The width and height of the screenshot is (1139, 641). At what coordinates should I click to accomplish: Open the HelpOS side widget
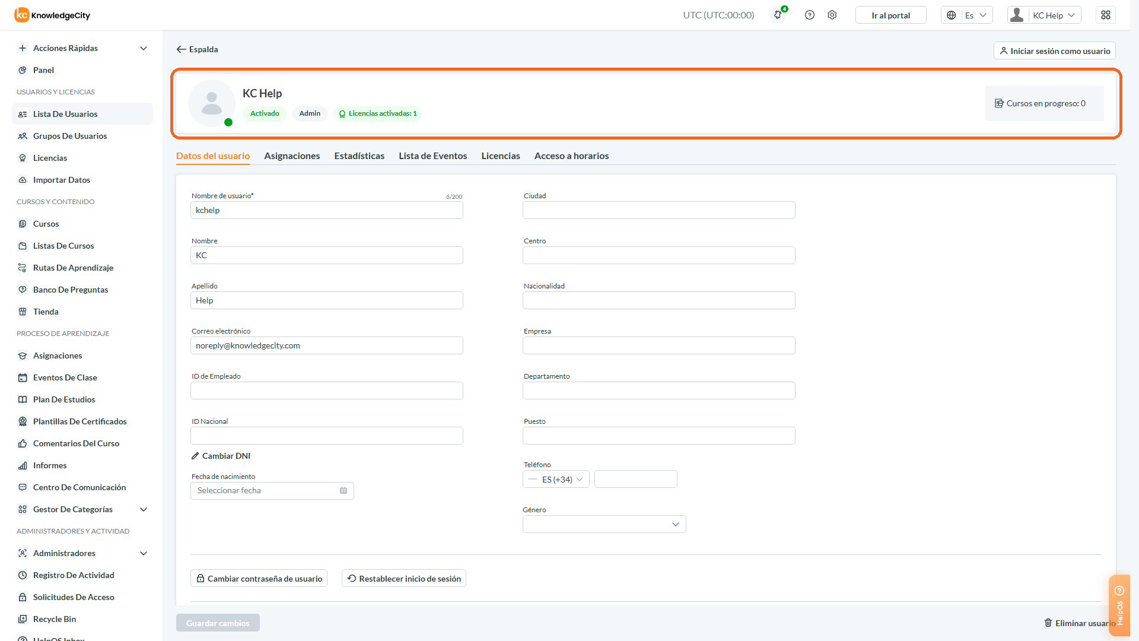1119,605
